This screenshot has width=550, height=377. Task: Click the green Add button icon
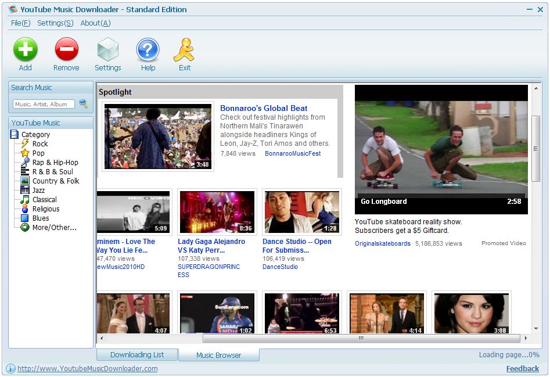25,49
